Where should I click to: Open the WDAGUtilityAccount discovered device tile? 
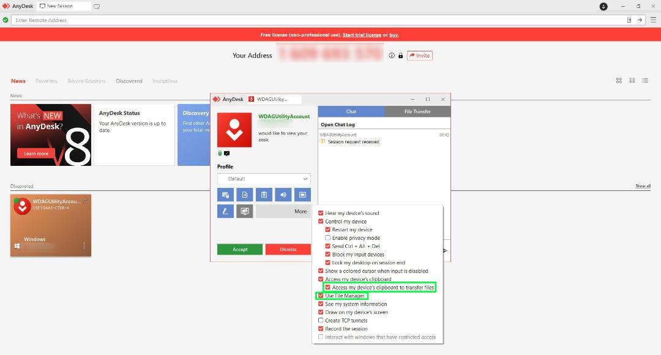click(x=51, y=225)
